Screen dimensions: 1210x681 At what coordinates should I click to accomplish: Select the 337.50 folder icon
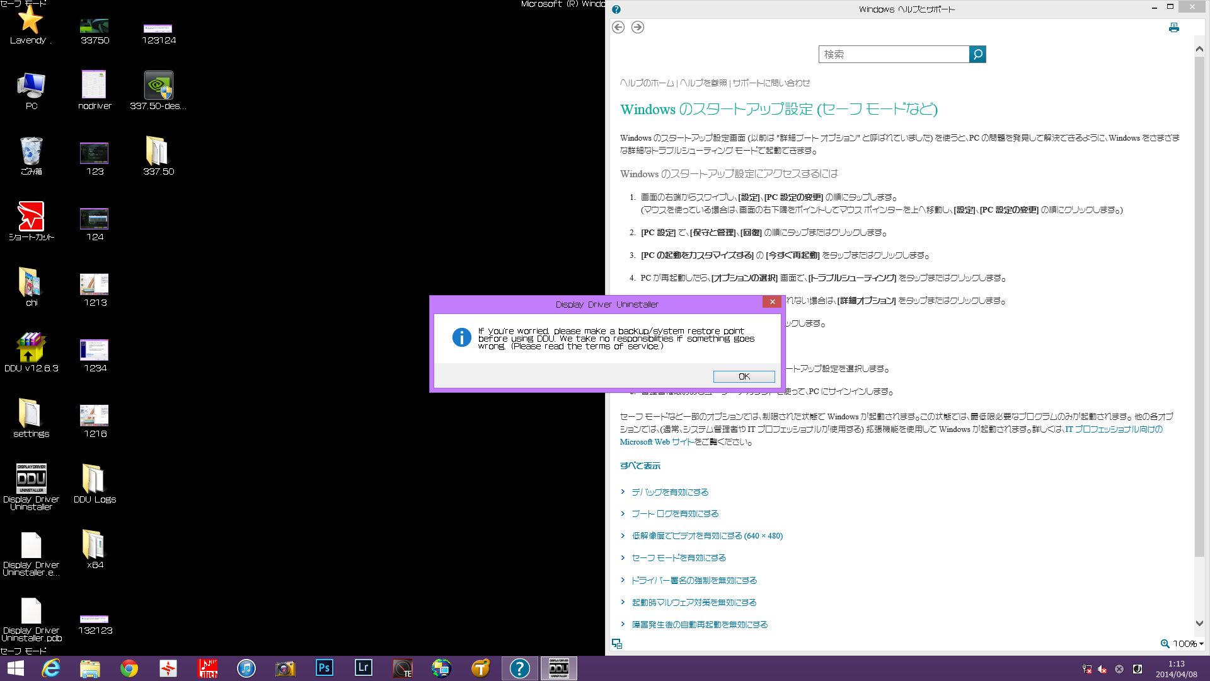click(x=158, y=156)
